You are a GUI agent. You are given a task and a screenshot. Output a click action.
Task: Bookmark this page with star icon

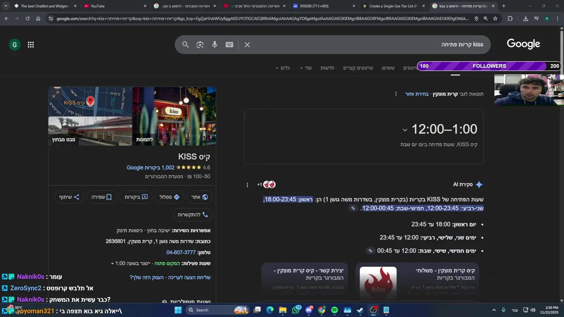click(x=495, y=18)
